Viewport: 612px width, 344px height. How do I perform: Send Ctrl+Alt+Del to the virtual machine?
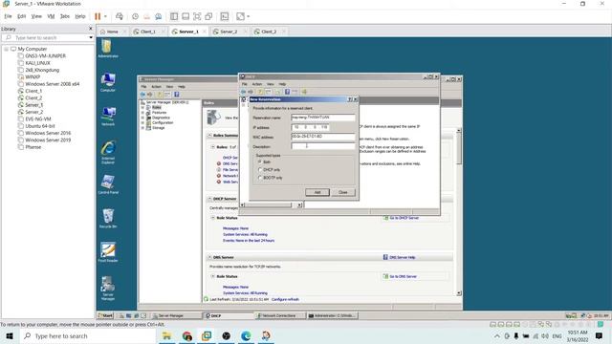120,16
